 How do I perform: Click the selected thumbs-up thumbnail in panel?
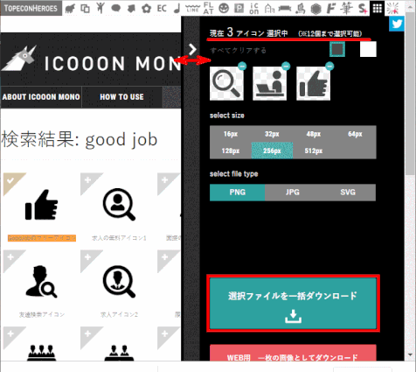tap(314, 83)
